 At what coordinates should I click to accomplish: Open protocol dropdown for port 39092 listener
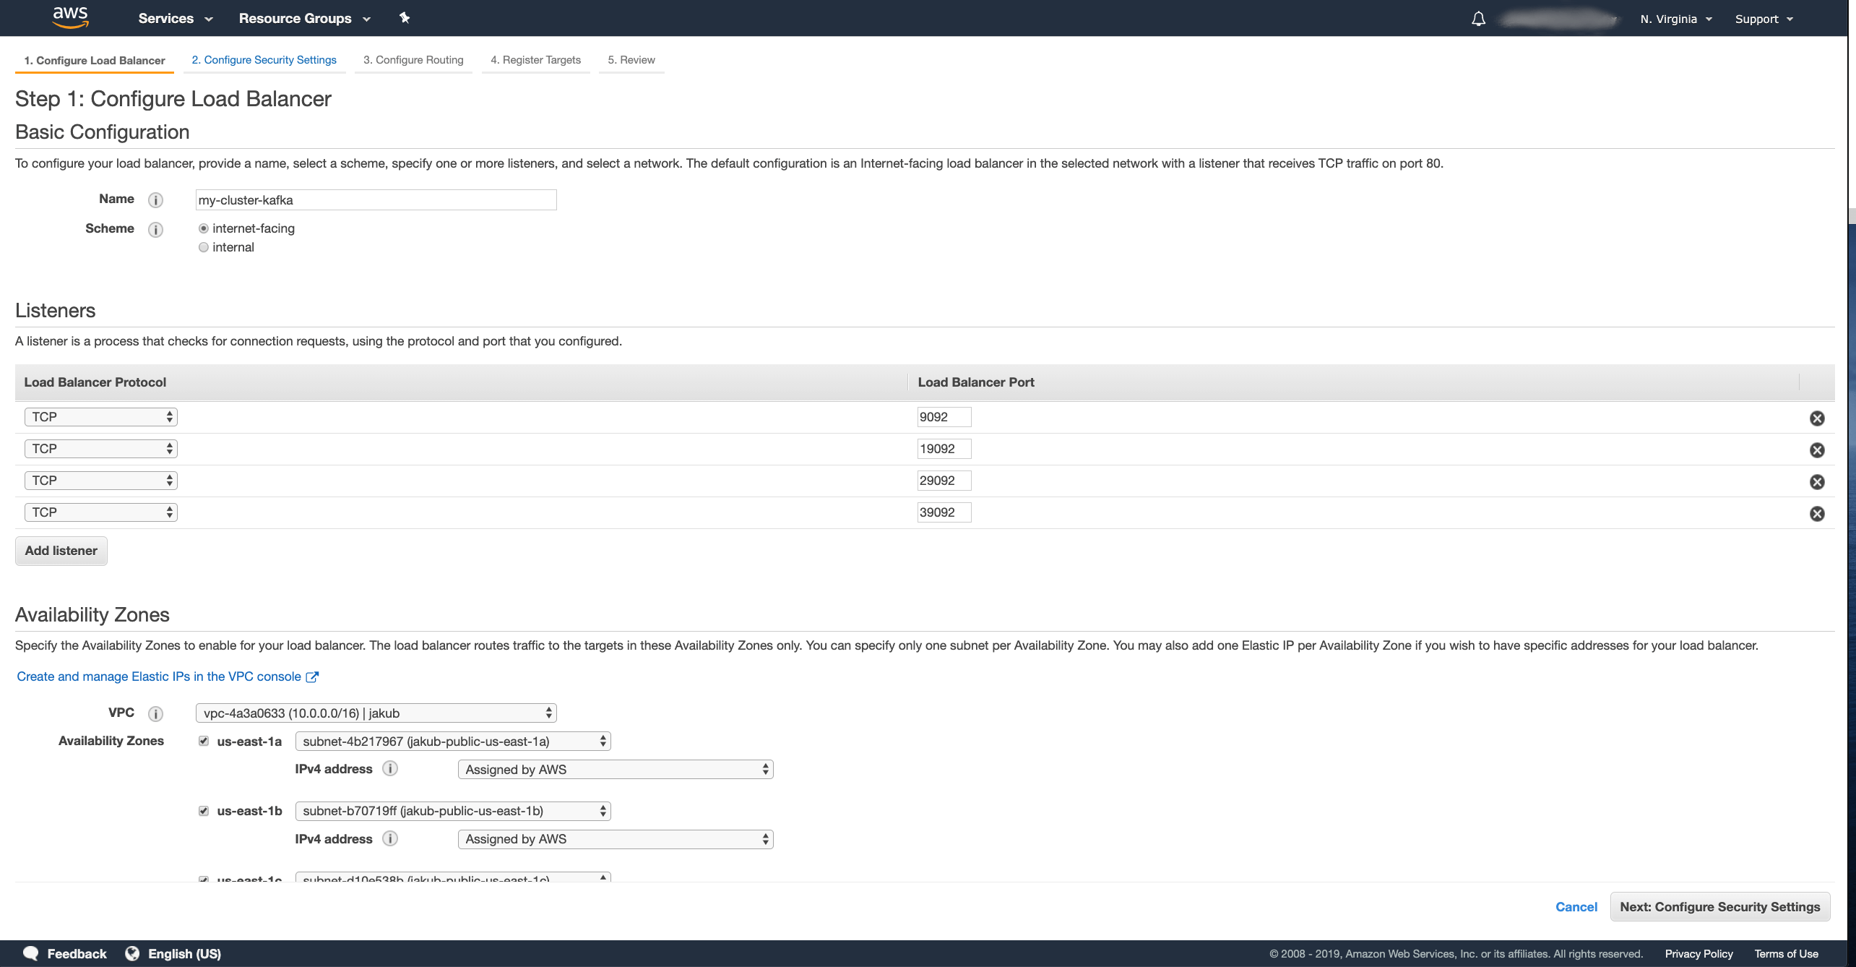point(101,512)
